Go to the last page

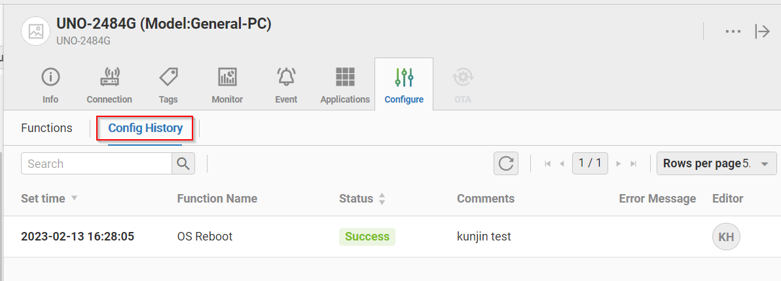pos(634,163)
